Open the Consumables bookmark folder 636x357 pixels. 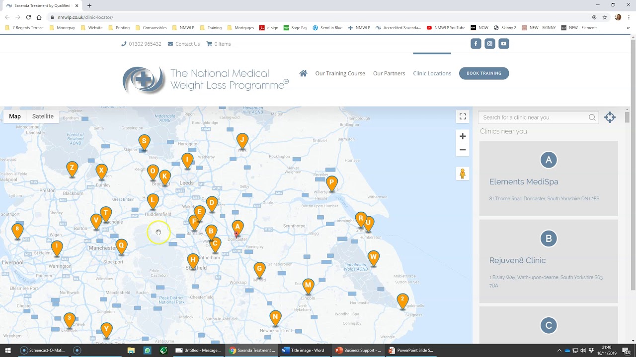coord(151,28)
